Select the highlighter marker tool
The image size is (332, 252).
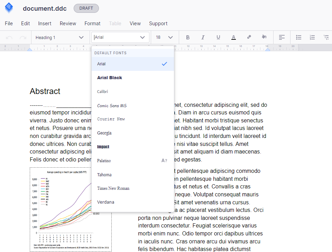tap(249, 37)
